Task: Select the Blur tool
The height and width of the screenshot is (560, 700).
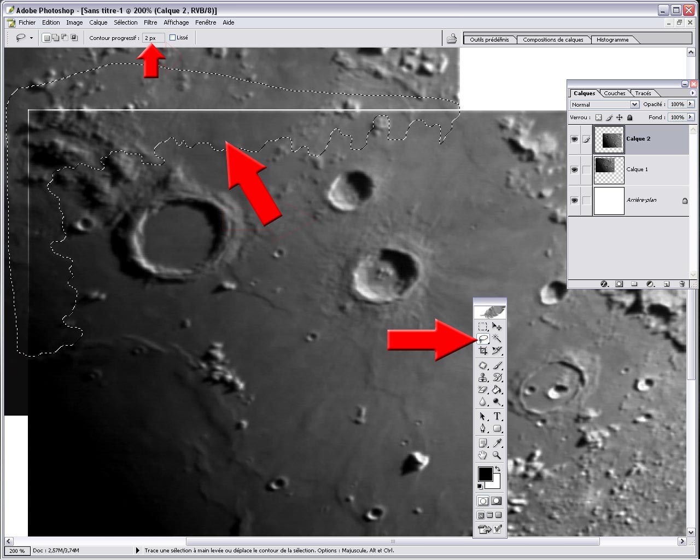Action: [x=483, y=401]
